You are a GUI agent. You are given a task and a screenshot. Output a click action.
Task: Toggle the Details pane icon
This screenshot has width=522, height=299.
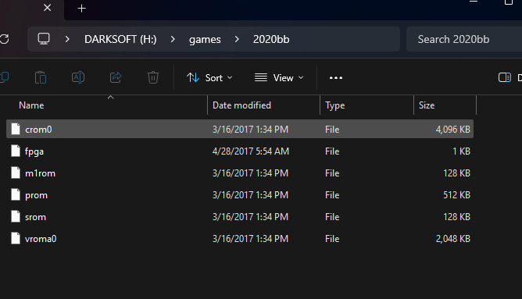tap(505, 77)
